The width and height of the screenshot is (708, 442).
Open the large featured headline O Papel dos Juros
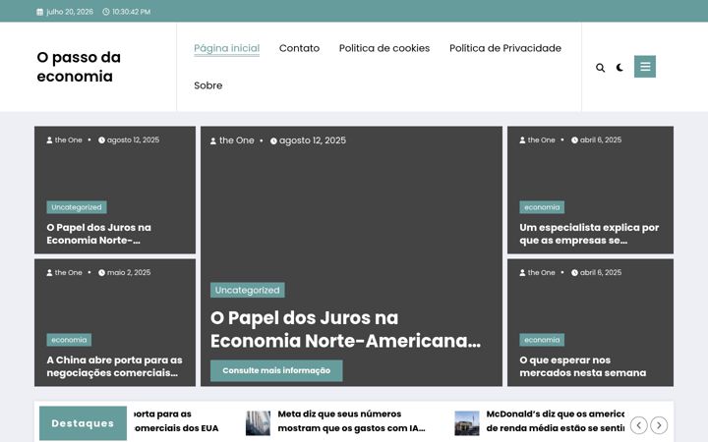click(345, 329)
